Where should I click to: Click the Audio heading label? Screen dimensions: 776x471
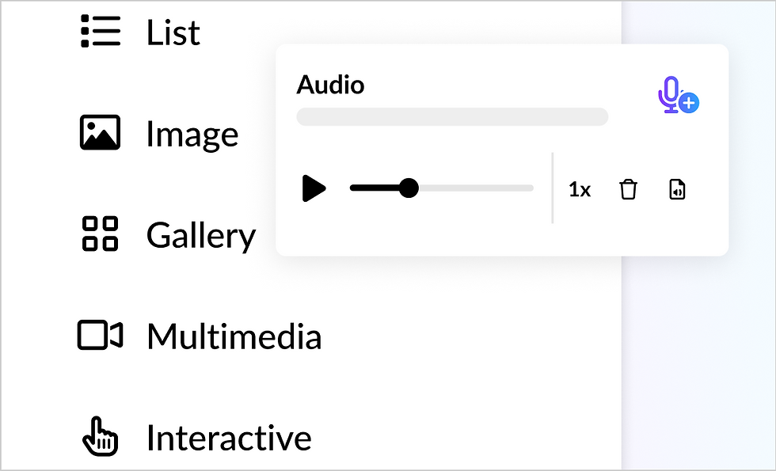[x=330, y=85]
